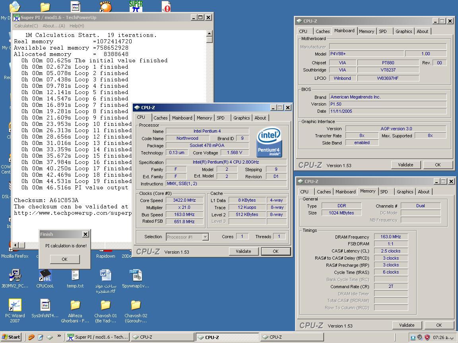Open SPD tab in front CPU-Z window
Viewport: 458px width, 343px height.
(x=221, y=118)
